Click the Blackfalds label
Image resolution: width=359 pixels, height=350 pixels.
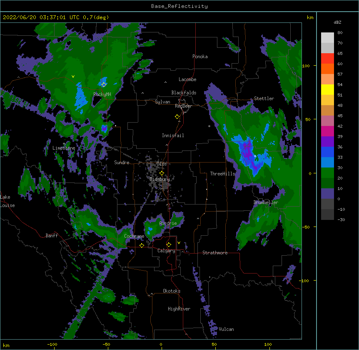184,93
